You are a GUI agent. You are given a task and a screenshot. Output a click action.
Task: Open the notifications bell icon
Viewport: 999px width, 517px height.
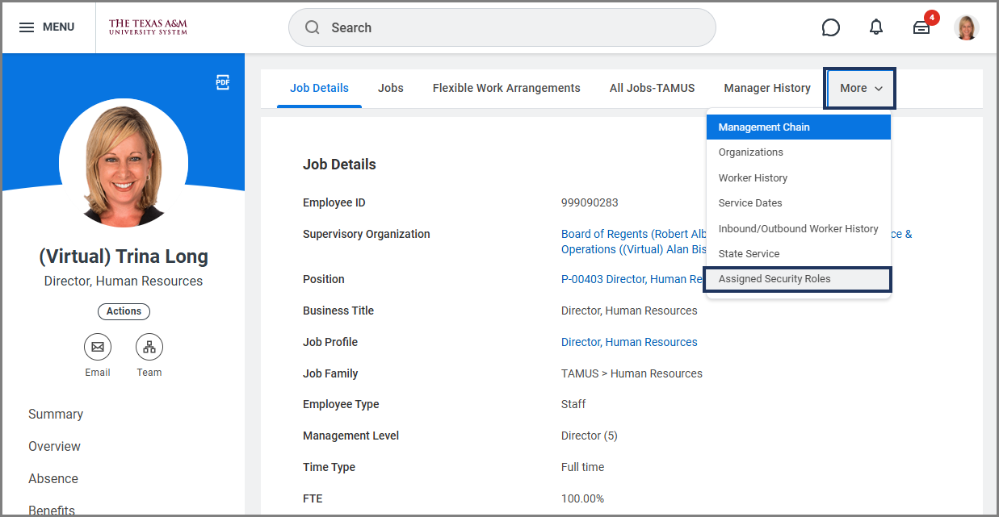click(x=876, y=27)
